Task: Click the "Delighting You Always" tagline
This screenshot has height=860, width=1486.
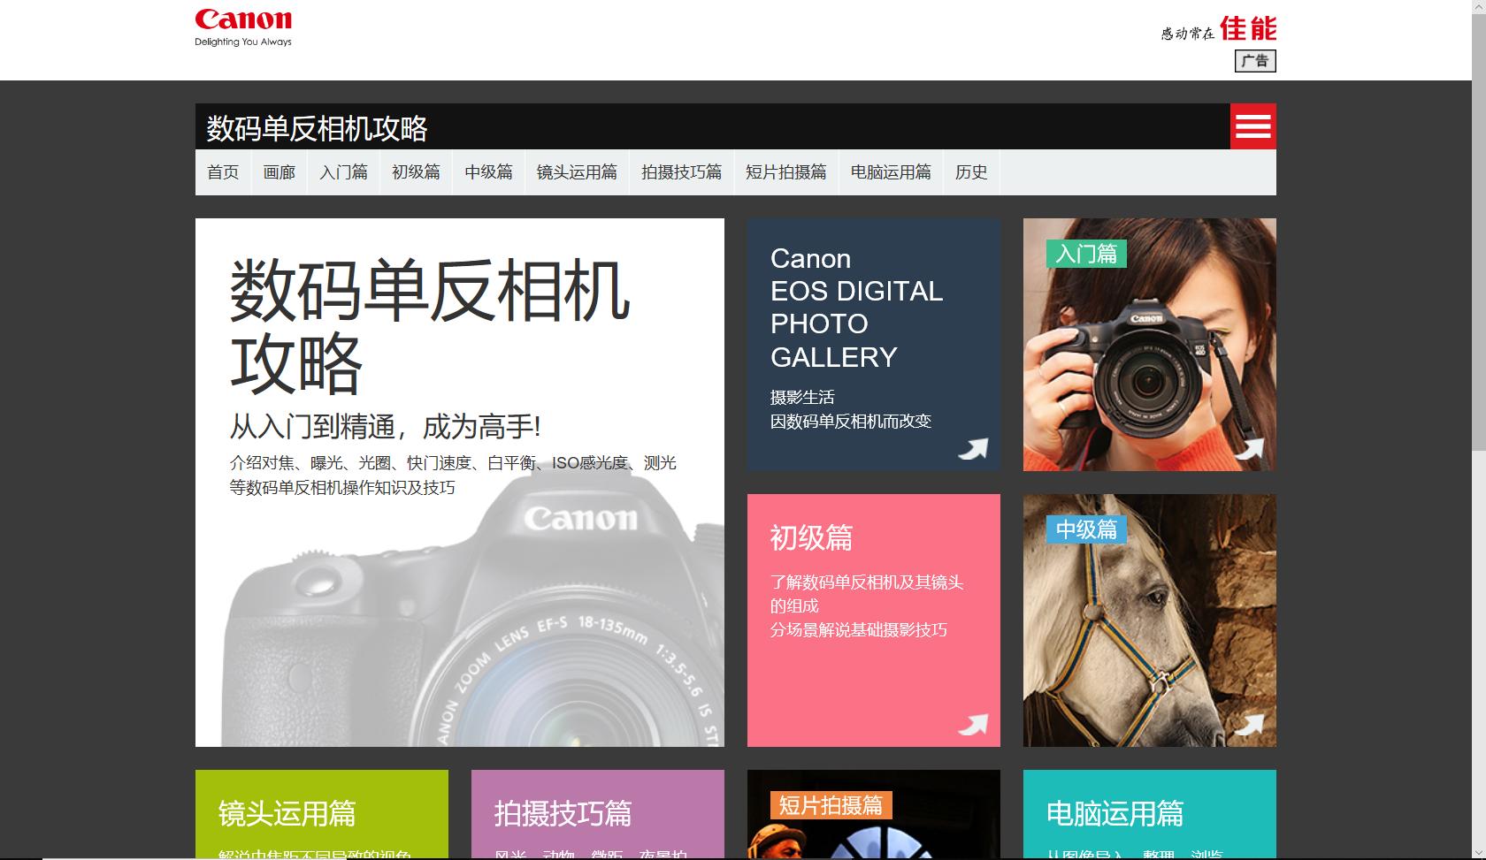Action: pyautogui.click(x=243, y=42)
